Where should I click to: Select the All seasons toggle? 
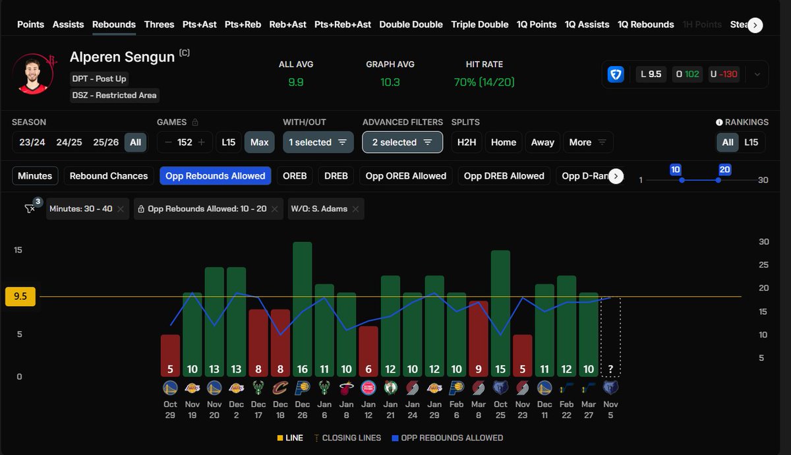coord(135,142)
